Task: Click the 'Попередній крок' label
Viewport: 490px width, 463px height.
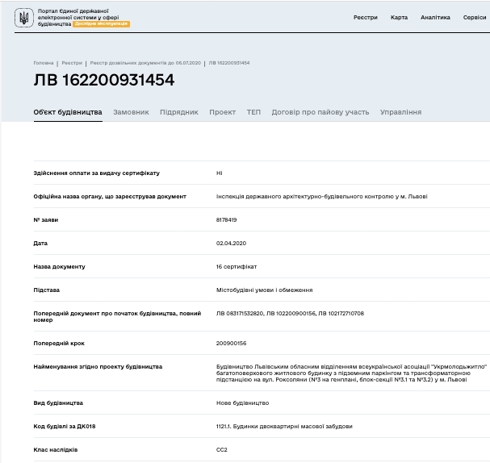Action: click(x=59, y=343)
